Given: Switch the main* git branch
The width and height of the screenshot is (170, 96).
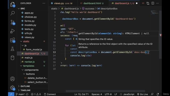Looking at the screenshot, I should pos(20,94).
